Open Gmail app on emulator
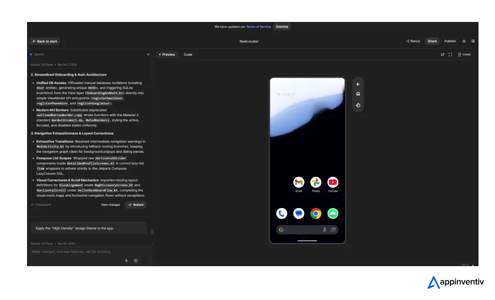Viewport: 495px width, 300px height. [x=299, y=182]
